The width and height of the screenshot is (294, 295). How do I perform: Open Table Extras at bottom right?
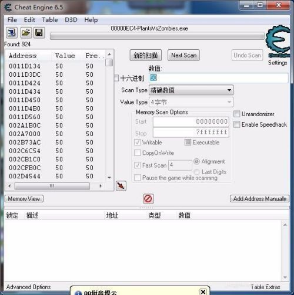point(266,287)
